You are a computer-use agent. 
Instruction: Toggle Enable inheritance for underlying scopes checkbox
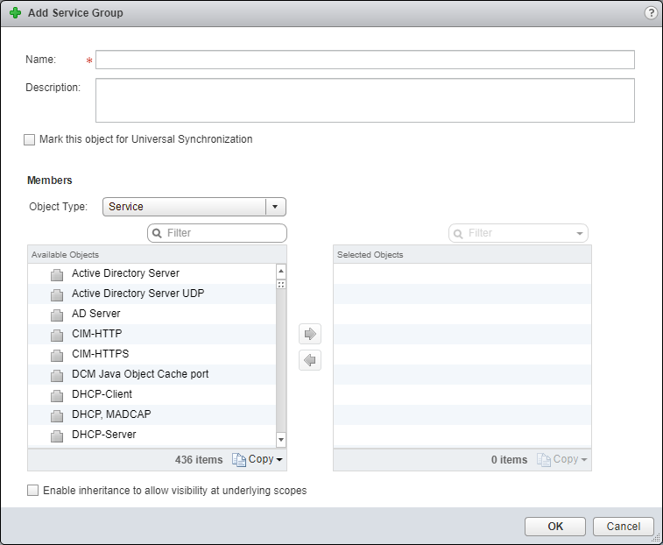click(33, 491)
